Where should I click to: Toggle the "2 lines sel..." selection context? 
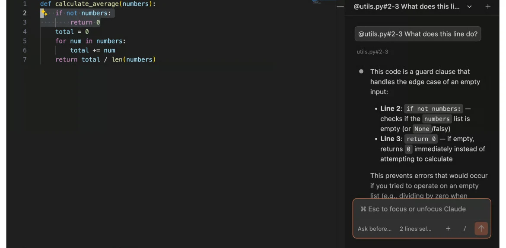coord(415,229)
